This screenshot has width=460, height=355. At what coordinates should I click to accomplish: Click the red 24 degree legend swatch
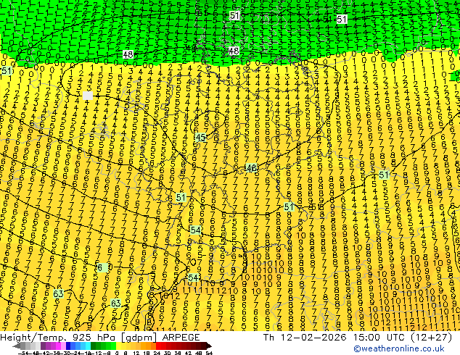pyautogui.click(x=158, y=346)
